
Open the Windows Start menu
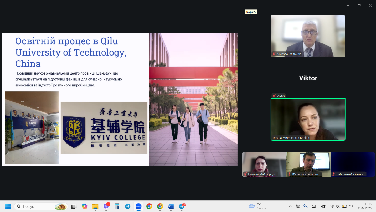pyautogui.click(x=8, y=206)
